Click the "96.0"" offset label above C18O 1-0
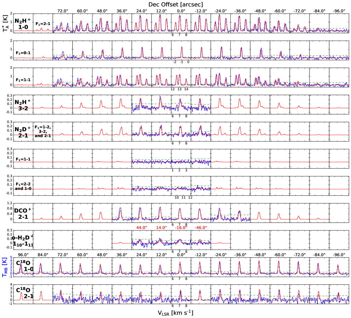 point(23,255)
